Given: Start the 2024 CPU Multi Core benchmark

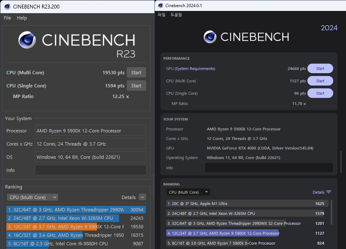Looking at the screenshot, I should (320, 81).
